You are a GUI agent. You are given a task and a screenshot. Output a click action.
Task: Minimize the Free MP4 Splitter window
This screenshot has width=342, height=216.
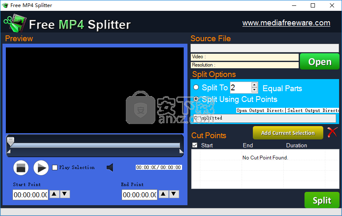[x=294, y=5]
